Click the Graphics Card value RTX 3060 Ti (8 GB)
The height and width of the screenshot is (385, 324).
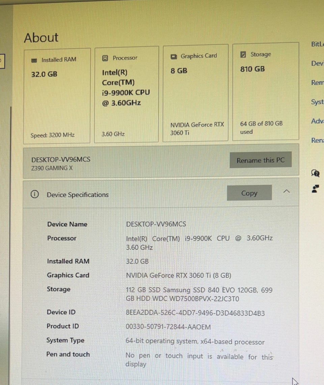click(x=179, y=275)
